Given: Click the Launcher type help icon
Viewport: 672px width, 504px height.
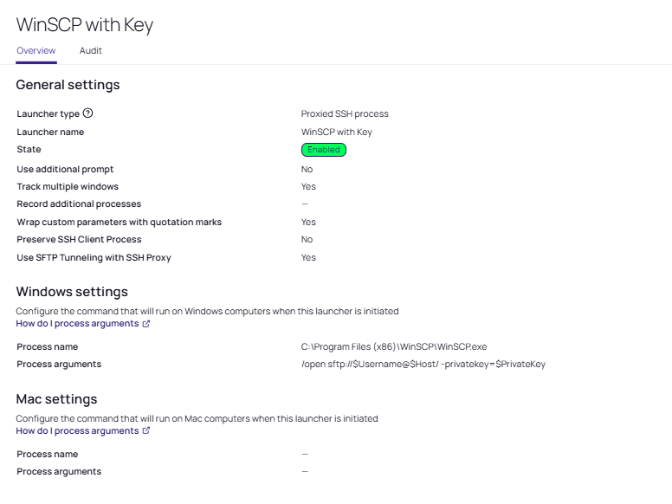Looking at the screenshot, I should click(87, 113).
